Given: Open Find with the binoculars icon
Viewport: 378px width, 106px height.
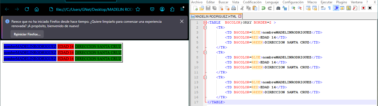Looking at the screenshot, I should pos(278,8).
